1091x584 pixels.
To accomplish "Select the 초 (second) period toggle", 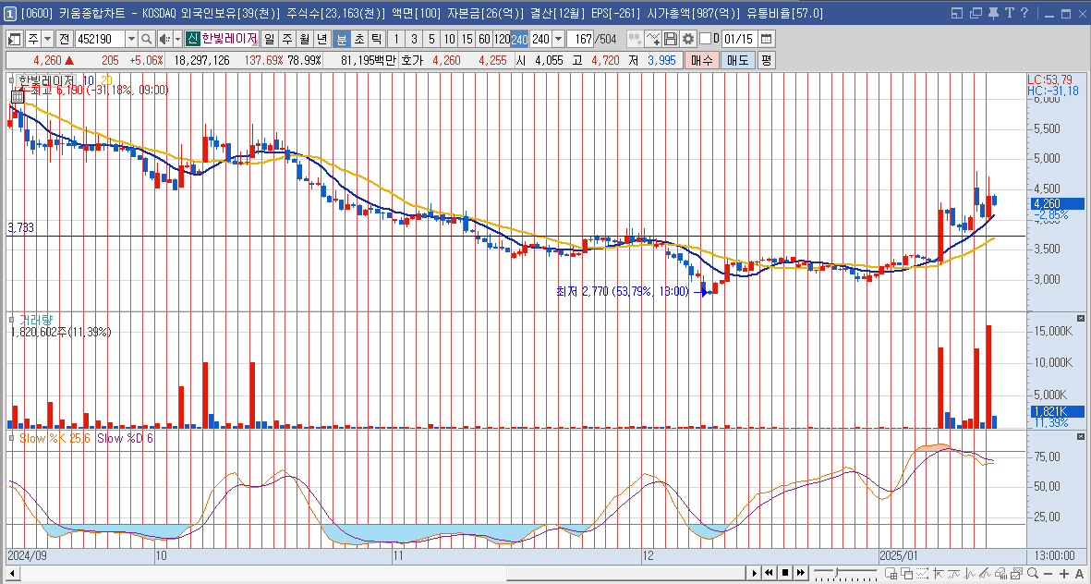I will point(358,39).
